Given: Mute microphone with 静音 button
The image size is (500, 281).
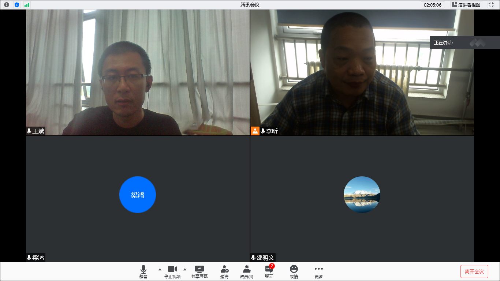Looking at the screenshot, I should (x=143, y=272).
